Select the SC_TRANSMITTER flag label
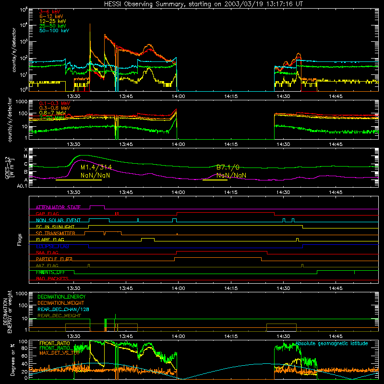The height and width of the screenshot is (384, 384). (x=56, y=233)
